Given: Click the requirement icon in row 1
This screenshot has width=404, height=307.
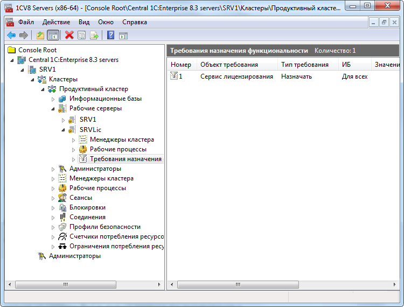Looking at the screenshot, I should pyautogui.click(x=173, y=76).
